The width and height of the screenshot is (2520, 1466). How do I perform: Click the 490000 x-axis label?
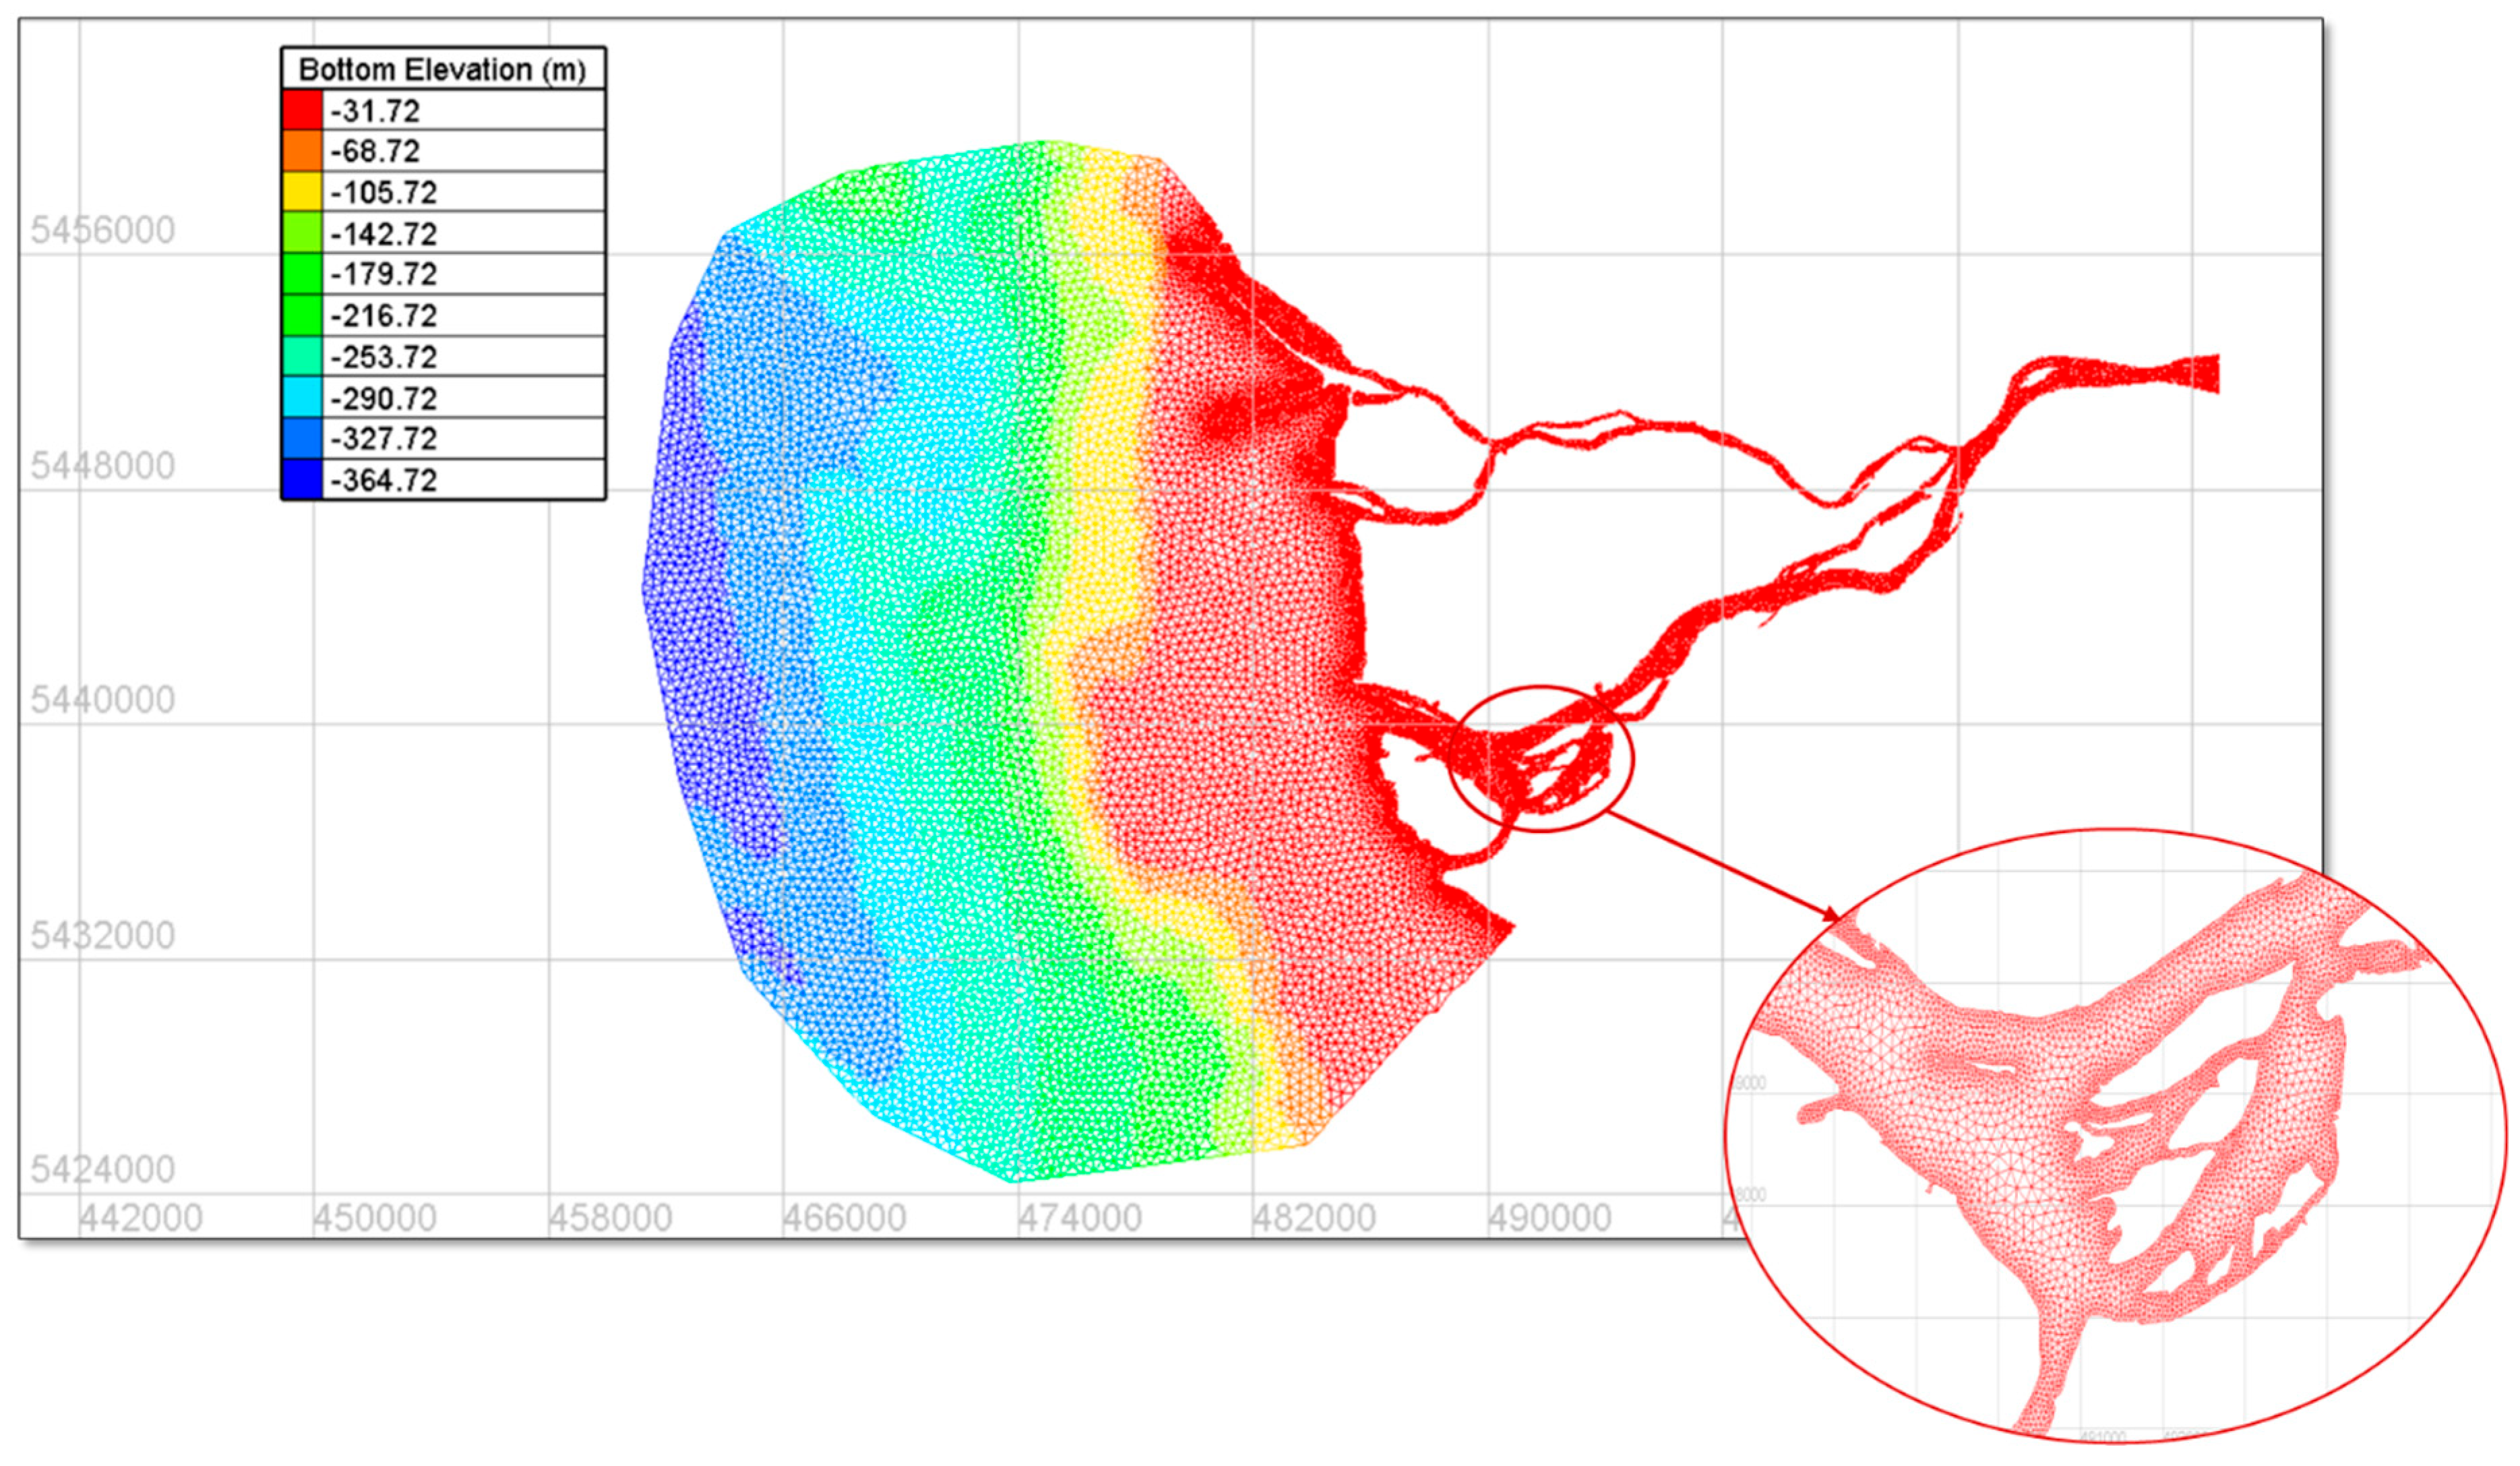click(1549, 1218)
